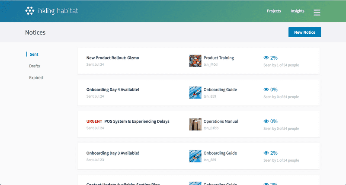346x185 pixels.
Task: Open the hamburger menu icon
Action: 317,13
